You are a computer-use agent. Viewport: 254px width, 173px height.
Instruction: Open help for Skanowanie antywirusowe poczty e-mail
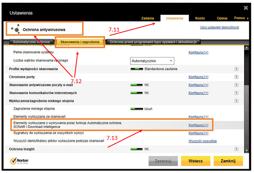(x=236, y=85)
